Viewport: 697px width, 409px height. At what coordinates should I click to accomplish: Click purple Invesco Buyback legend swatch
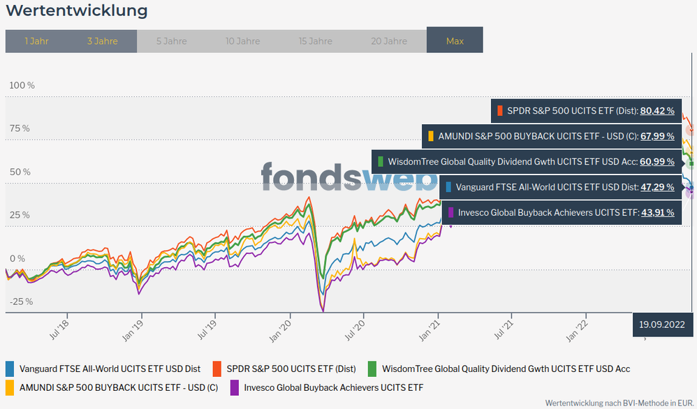(x=235, y=387)
